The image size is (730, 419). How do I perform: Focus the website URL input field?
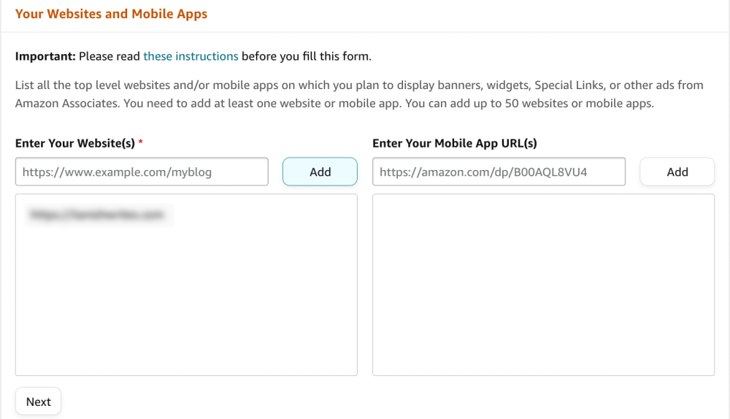click(142, 172)
